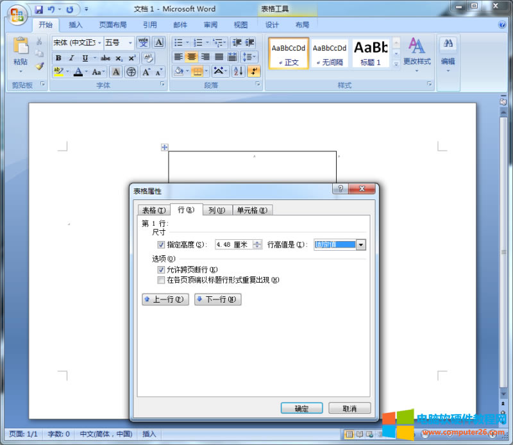Expand the font name combo box
This screenshot has height=445, width=513.
tap(99, 42)
